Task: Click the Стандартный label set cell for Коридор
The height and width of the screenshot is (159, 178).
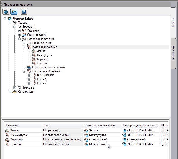Action: [136, 139]
